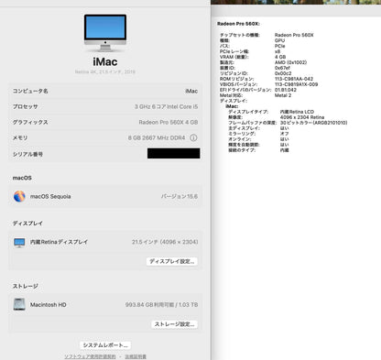This screenshot has width=381, height=360.
Task: Select the Macintosh HD name text
Action: [x=49, y=304]
